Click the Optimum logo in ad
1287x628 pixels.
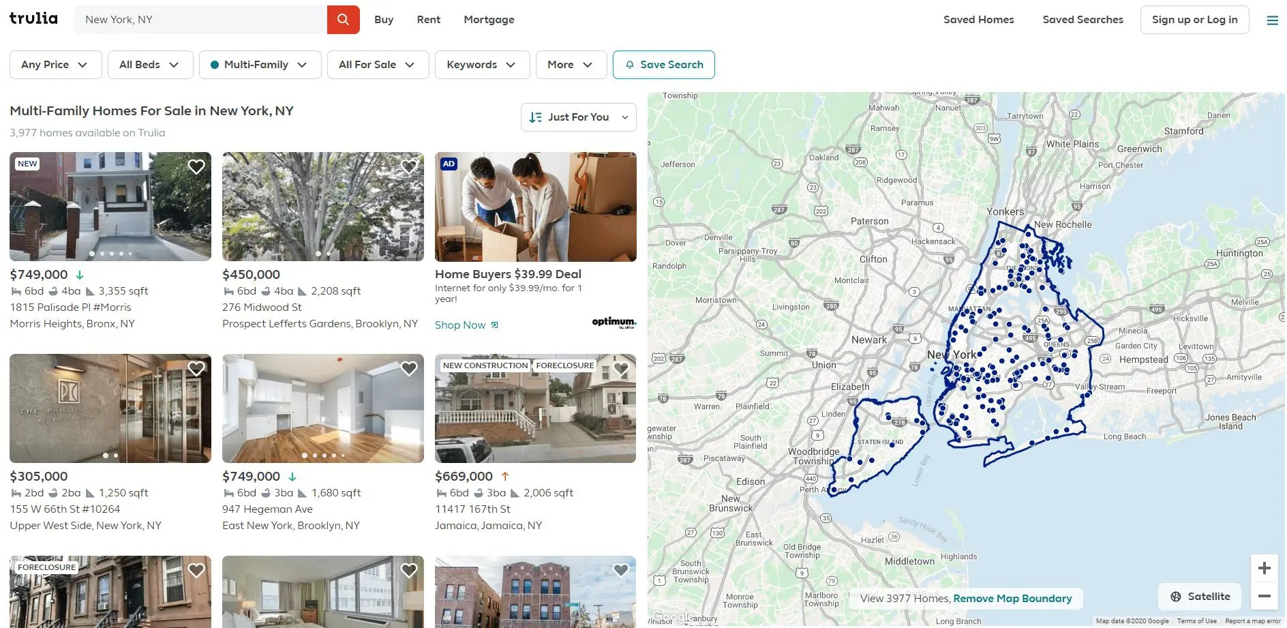614,322
